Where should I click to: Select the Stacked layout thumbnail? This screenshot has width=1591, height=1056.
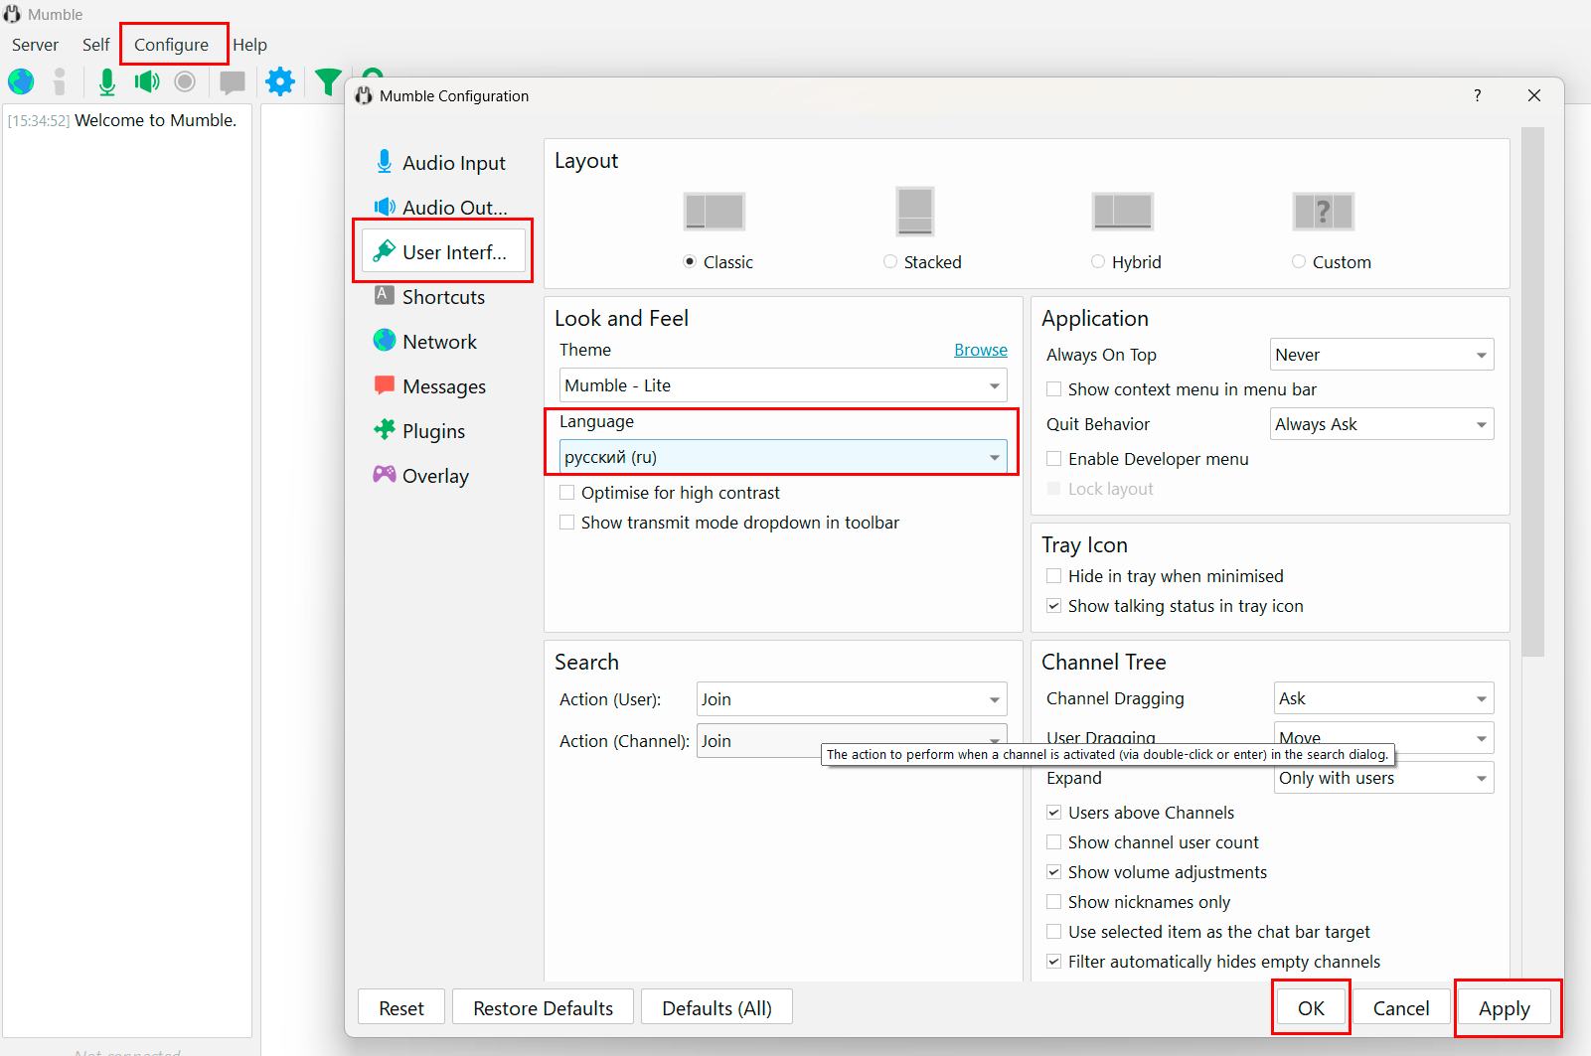914,212
